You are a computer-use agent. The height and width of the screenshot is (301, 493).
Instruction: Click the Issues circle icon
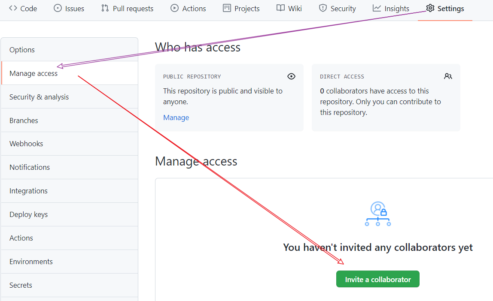58,8
